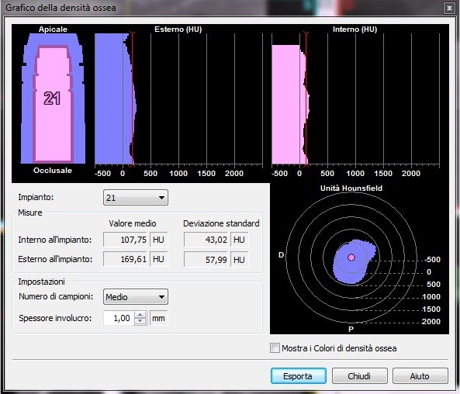Expand the Numero di campioni Medio dropdown
The width and height of the screenshot is (460, 394).
pyautogui.click(x=136, y=296)
